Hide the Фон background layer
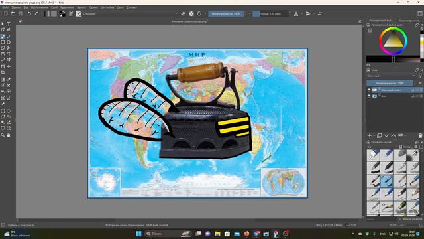 click(x=369, y=96)
